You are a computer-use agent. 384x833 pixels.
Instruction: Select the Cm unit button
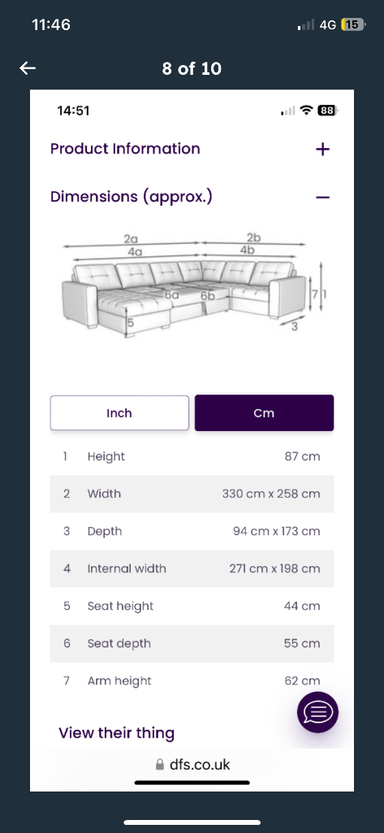[264, 412]
